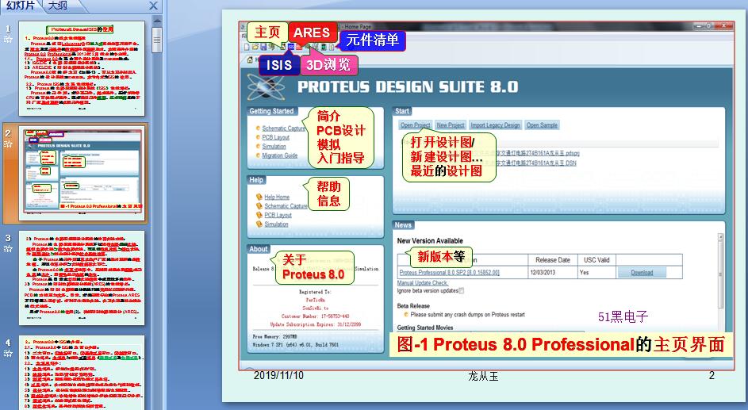Click the dark green icon beside the Bill of Materials icon
This screenshot has height=410, width=748.
(x=324, y=47)
